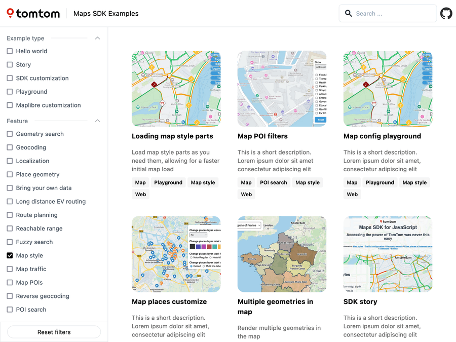
Task: Click Map tag on Map POI filters card
Action: [246, 182]
